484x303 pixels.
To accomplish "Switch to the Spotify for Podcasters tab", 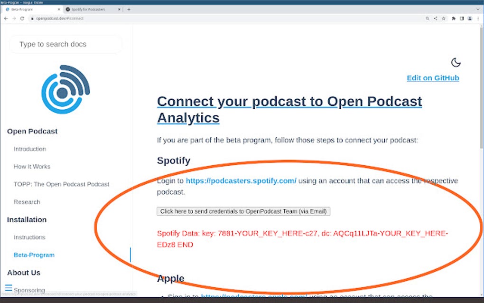I will pyautogui.click(x=93, y=9).
